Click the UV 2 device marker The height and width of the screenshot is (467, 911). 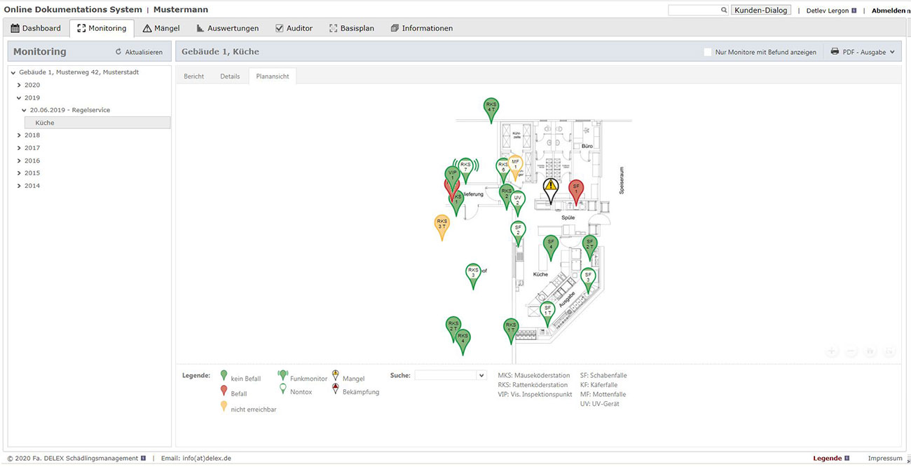coord(518,201)
